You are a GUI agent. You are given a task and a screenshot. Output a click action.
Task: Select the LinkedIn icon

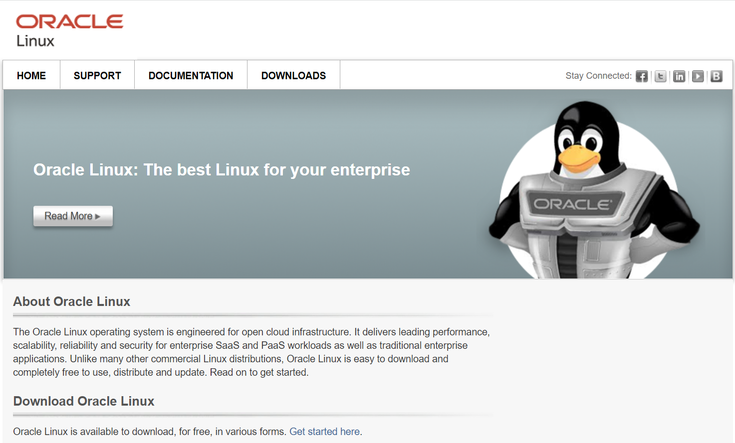coord(679,76)
